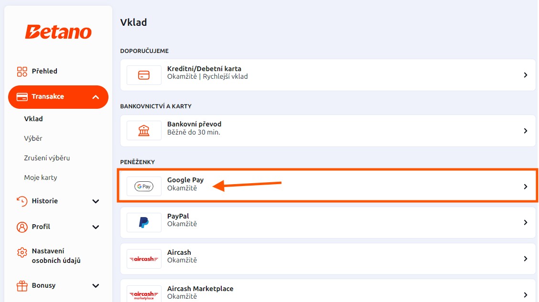Open Nastavení osobních údajů
Image resolution: width=539 pixels, height=302 pixels.
[56, 256]
